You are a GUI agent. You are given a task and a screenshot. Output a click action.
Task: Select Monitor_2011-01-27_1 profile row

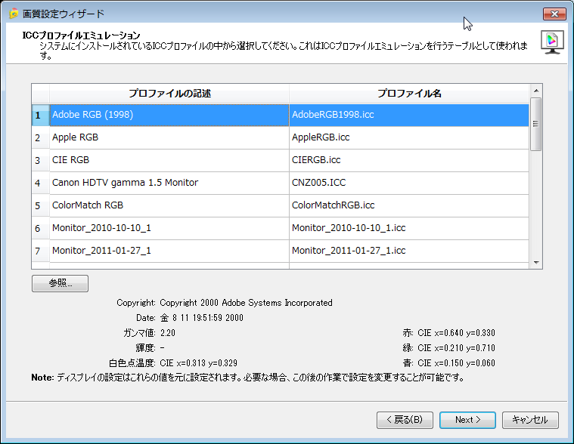169,250
